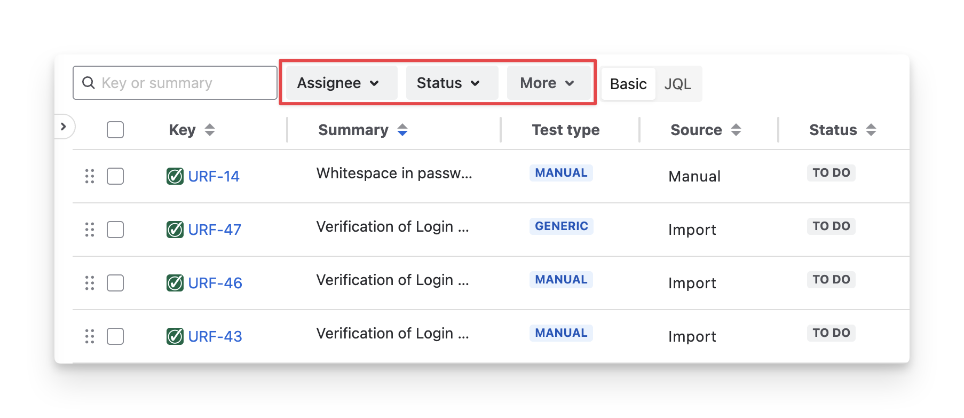Switch to the JQL search mode
The height and width of the screenshot is (418, 964).
677,84
